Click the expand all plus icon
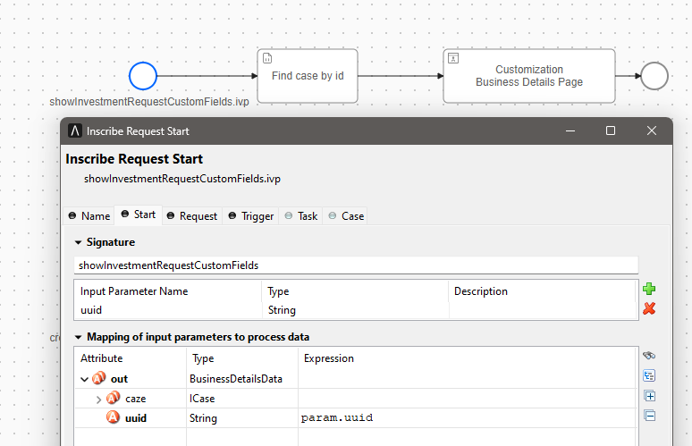 click(650, 396)
